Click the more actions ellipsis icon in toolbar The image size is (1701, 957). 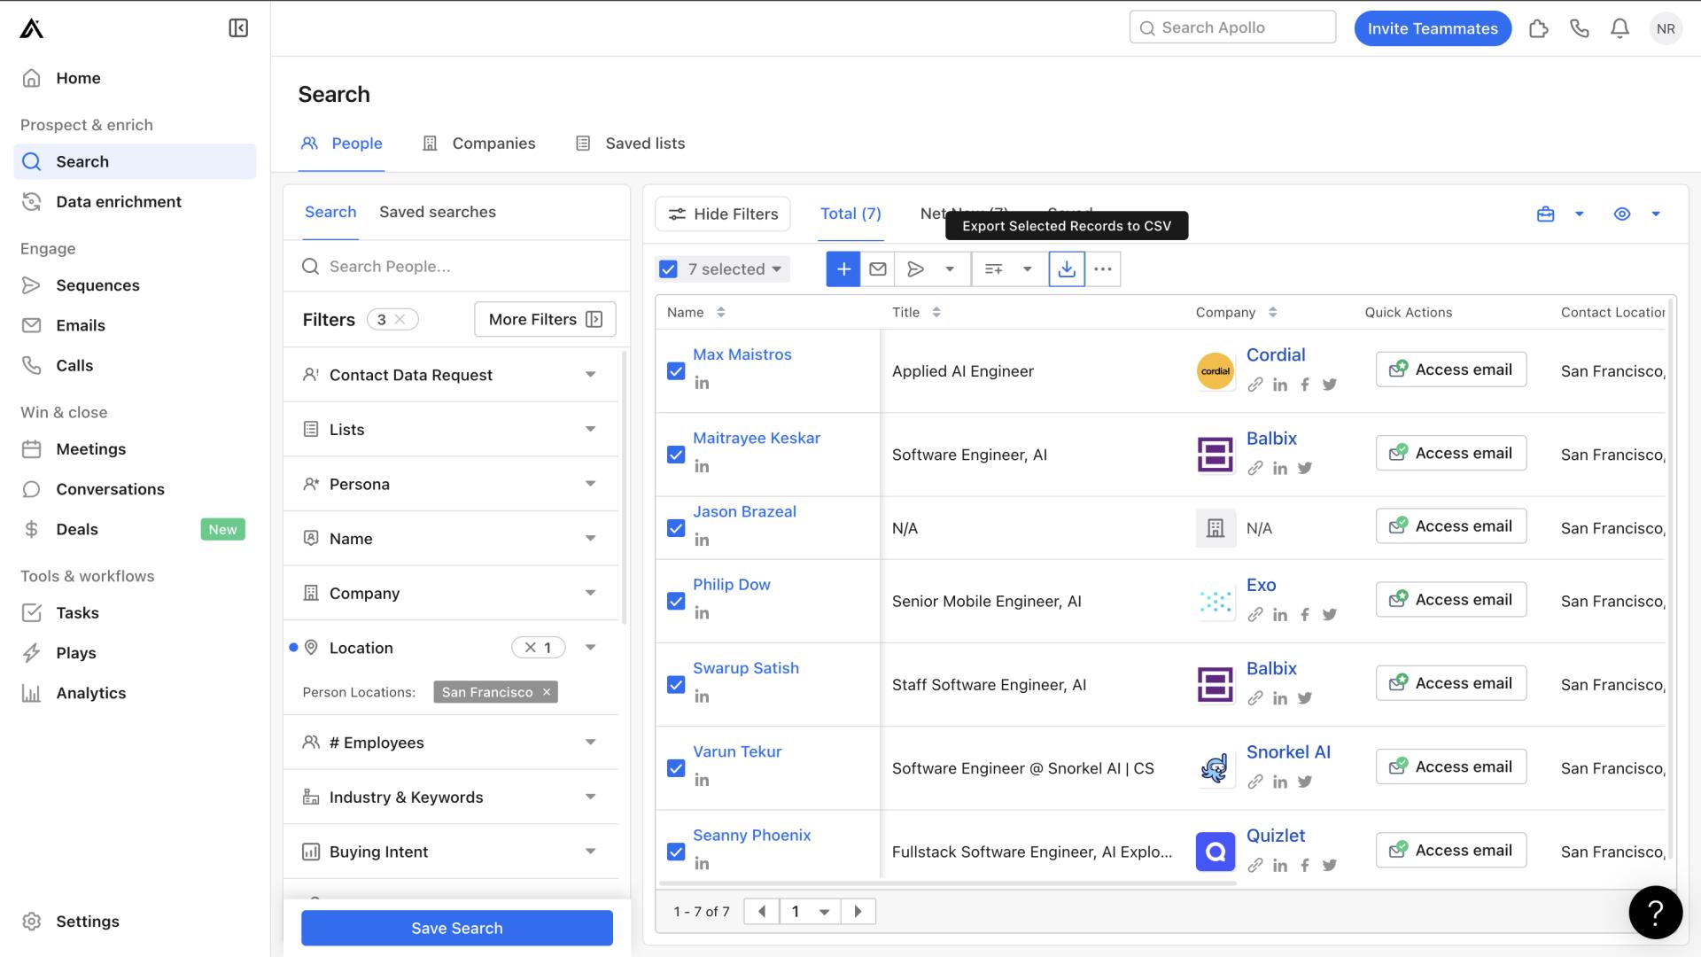(x=1102, y=270)
